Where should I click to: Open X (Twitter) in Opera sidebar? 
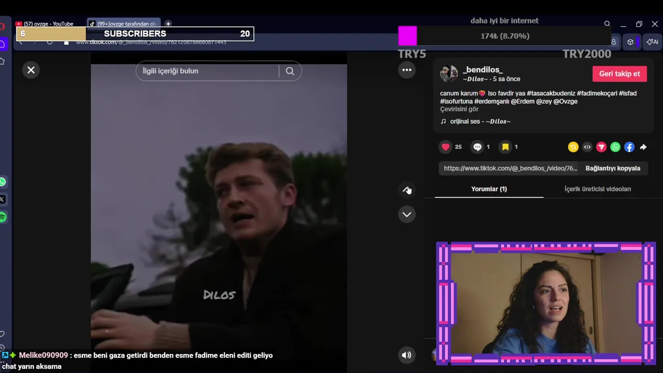coord(3,199)
